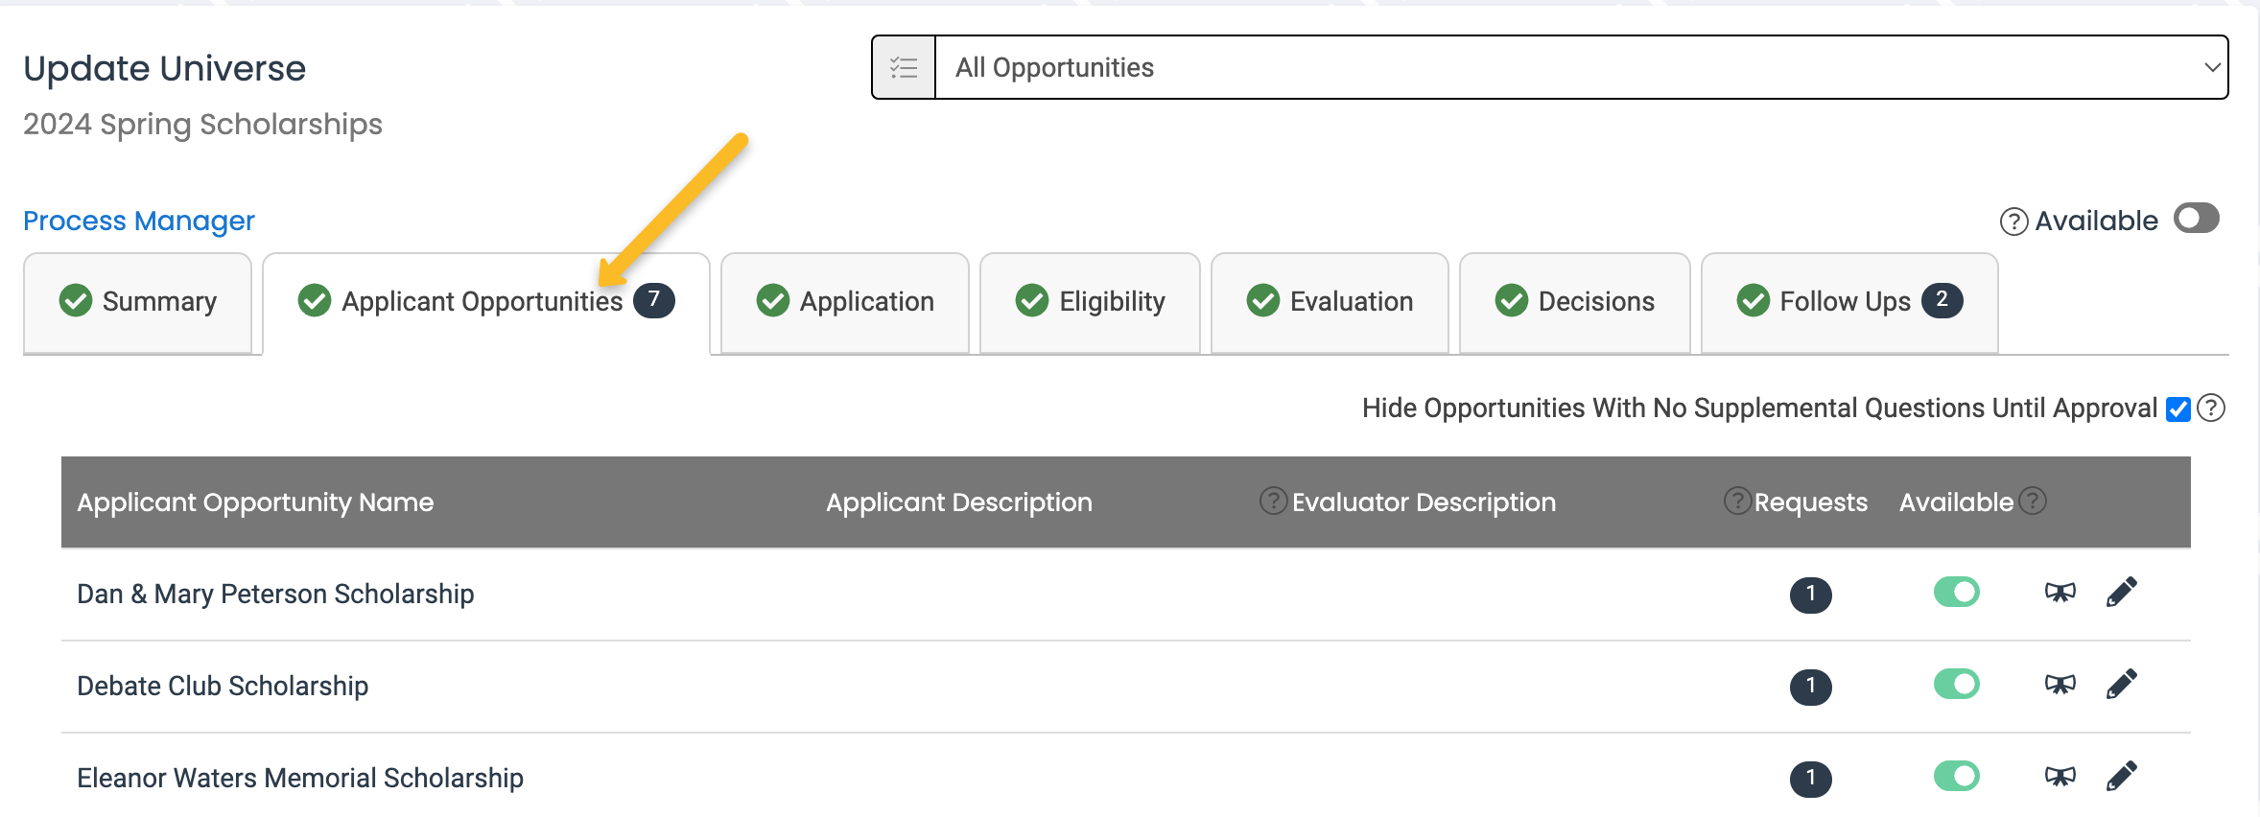Click the graduation cap icon for Eleanor Waters Memorial Scholarship
Viewport: 2260px width, 817px height.
pos(2059,776)
